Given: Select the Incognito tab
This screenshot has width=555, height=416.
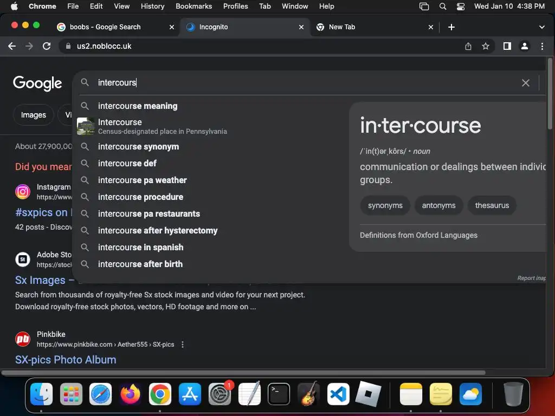Looking at the screenshot, I should pos(244,27).
